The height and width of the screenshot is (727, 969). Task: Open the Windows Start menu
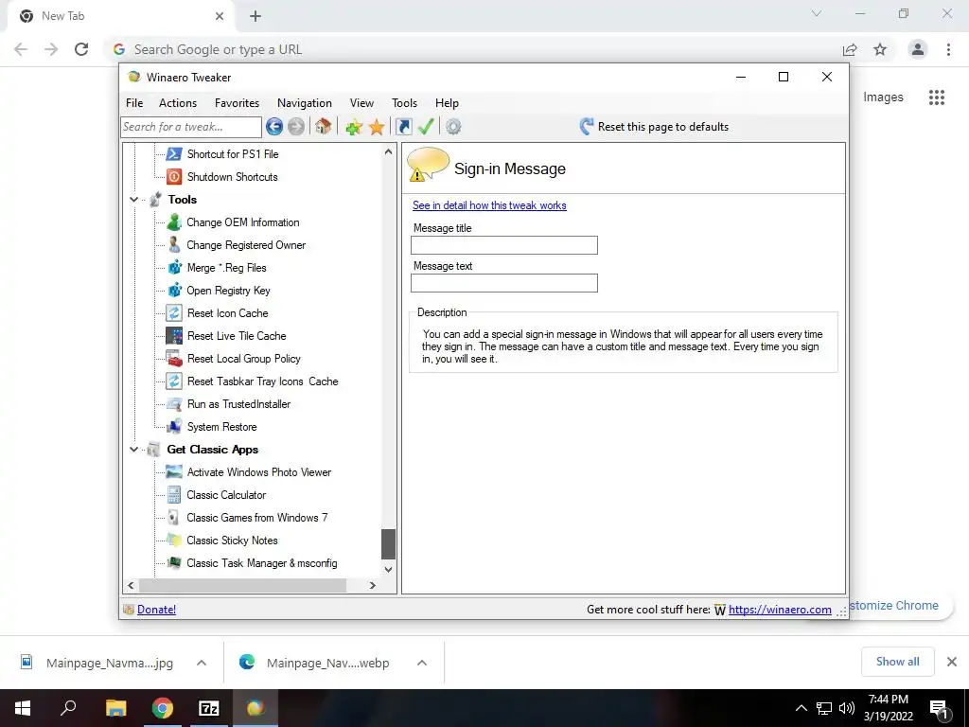[23, 708]
